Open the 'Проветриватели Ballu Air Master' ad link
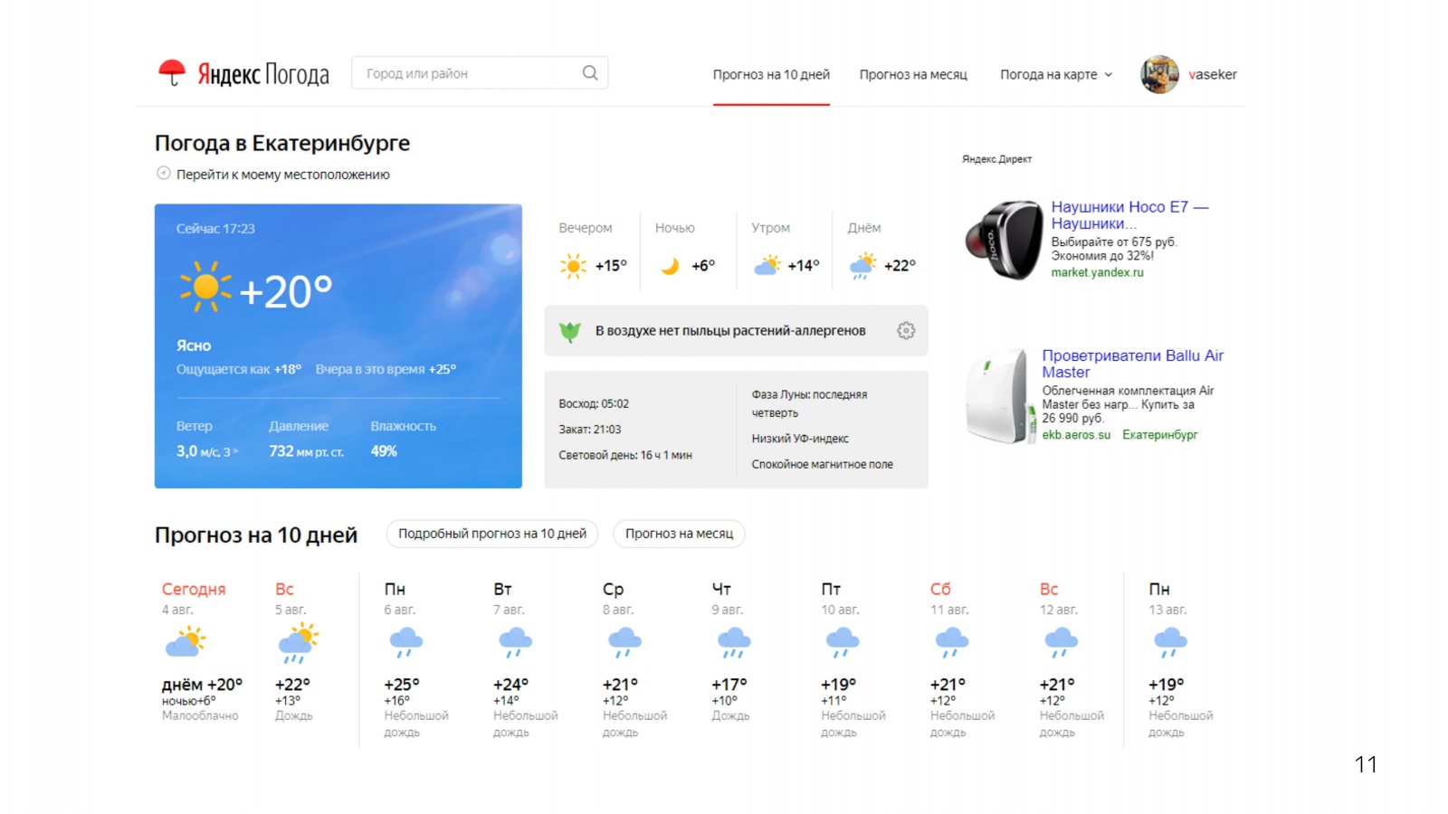This screenshot has height=814, width=1448. [x=1132, y=364]
